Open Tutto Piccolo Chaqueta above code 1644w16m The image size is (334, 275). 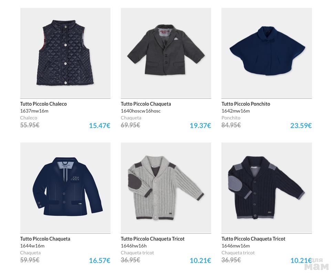pos(45,239)
